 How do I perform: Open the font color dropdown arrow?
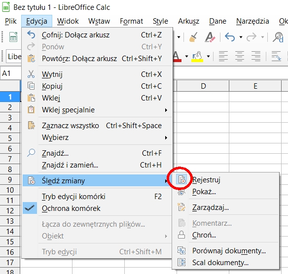(x=186, y=56)
